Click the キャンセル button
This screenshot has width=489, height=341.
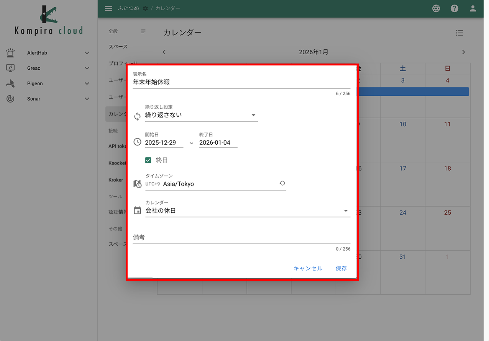click(x=308, y=268)
